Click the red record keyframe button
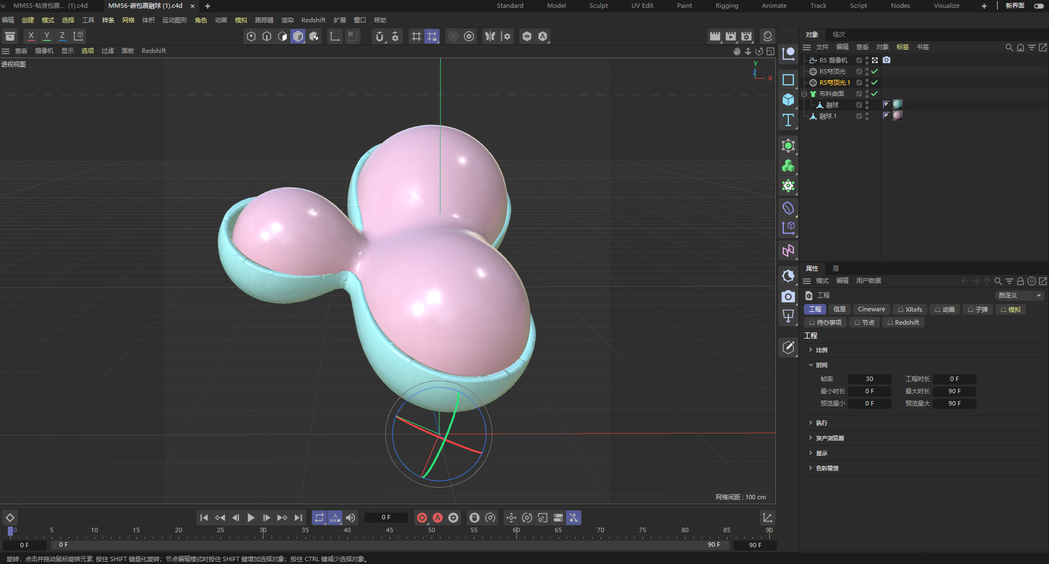 click(422, 518)
